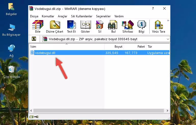The image size is (196, 125).
Task: Click the Vsdebugui.dll.zip address bar text
Action: (x=93, y=39)
